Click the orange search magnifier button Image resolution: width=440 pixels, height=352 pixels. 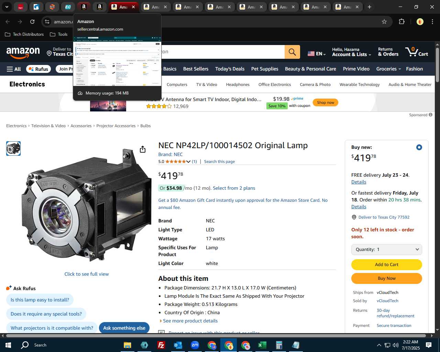point(292,52)
